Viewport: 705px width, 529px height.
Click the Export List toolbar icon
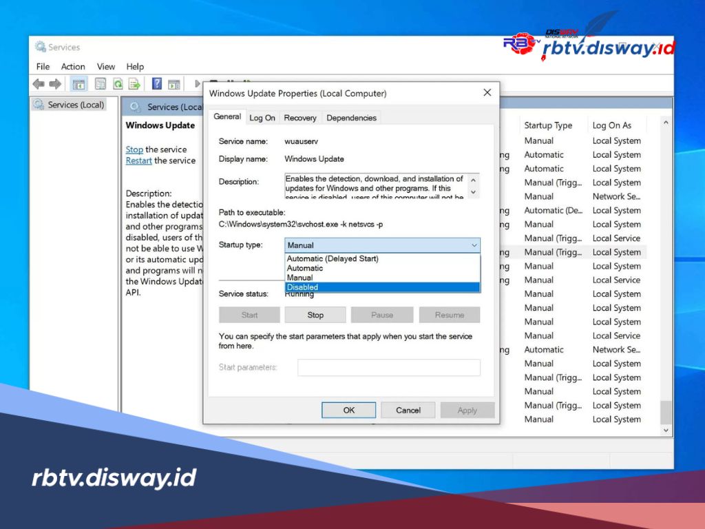(x=134, y=83)
